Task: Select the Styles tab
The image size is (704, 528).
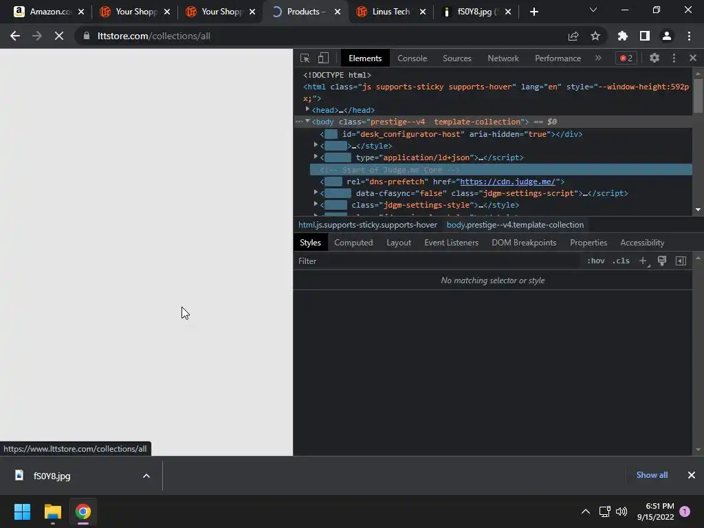Action: point(310,243)
